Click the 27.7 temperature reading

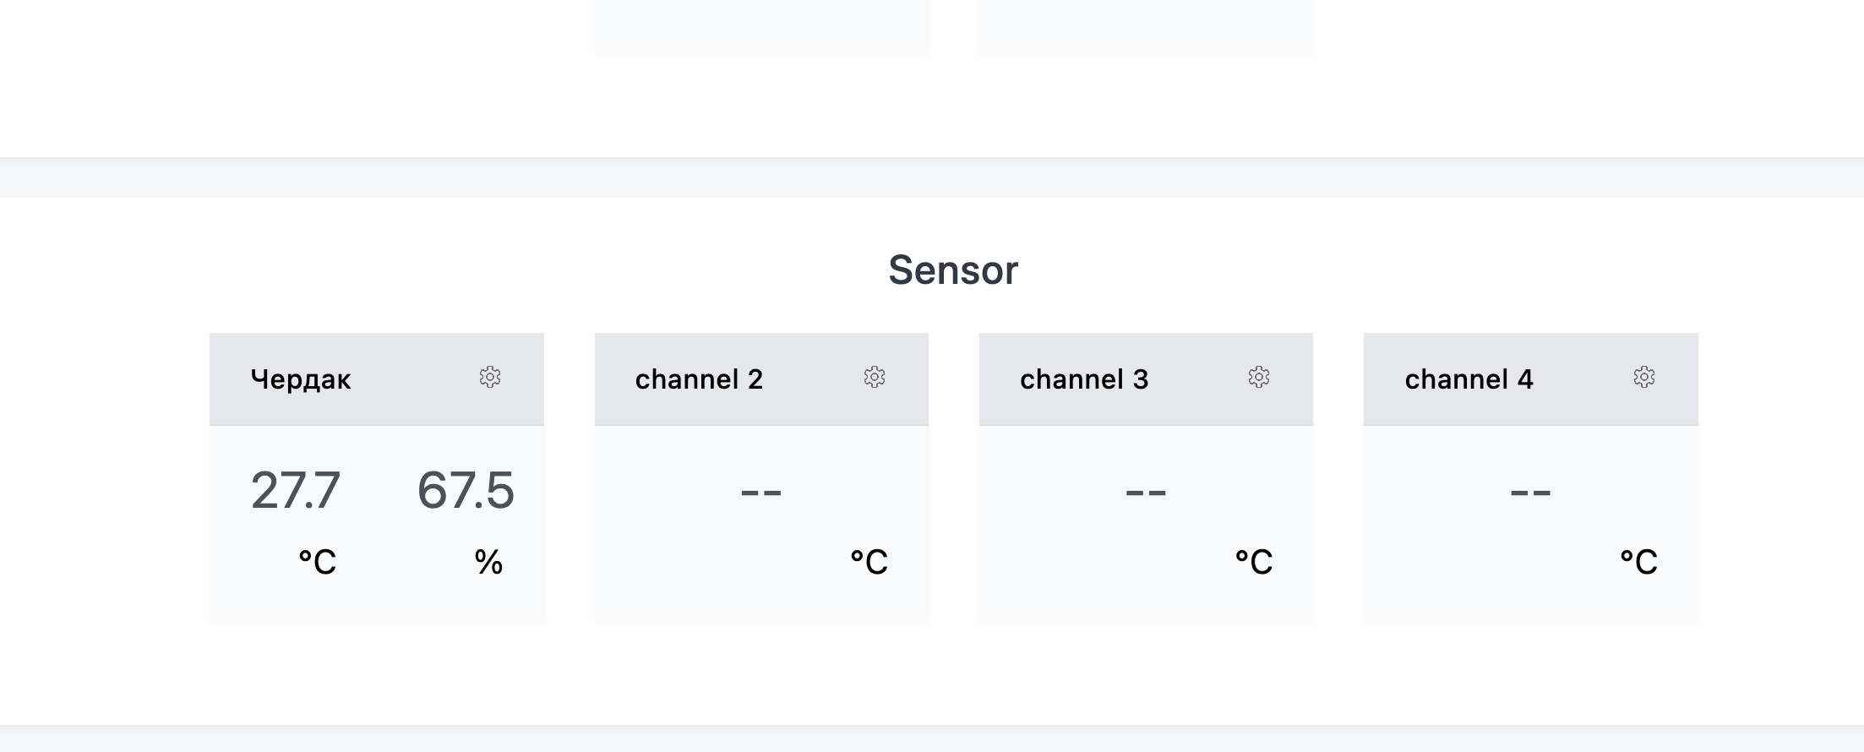click(296, 490)
